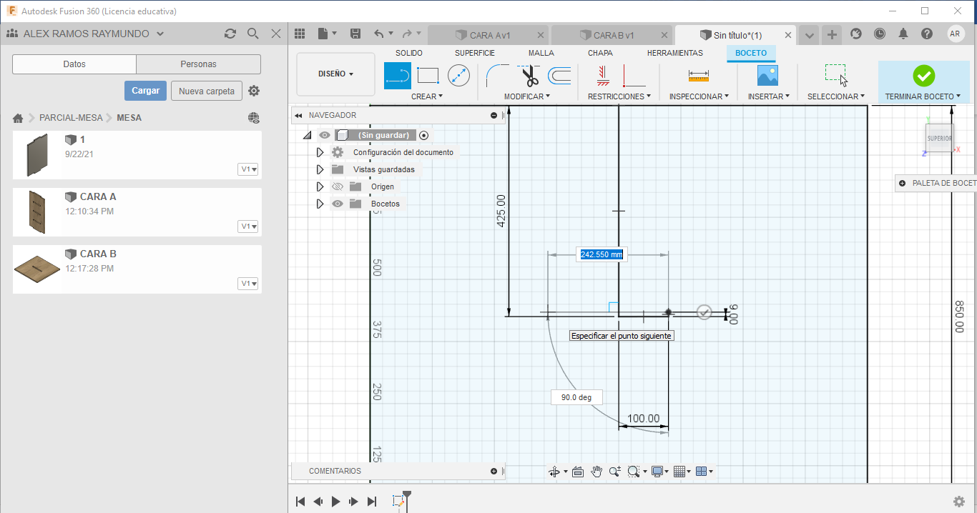Open the Measure tool
Viewport: 977px width, 513px height.
point(698,75)
